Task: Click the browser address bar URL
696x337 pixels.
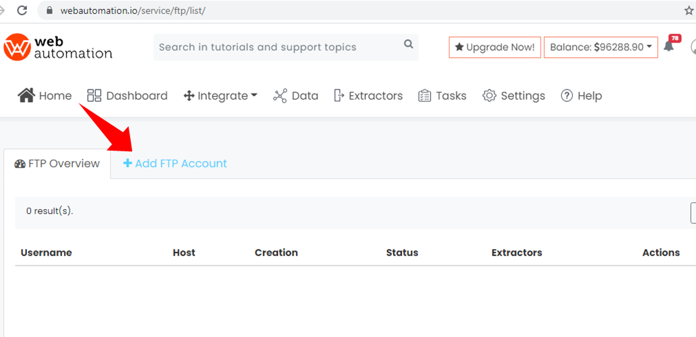Action: [x=133, y=10]
